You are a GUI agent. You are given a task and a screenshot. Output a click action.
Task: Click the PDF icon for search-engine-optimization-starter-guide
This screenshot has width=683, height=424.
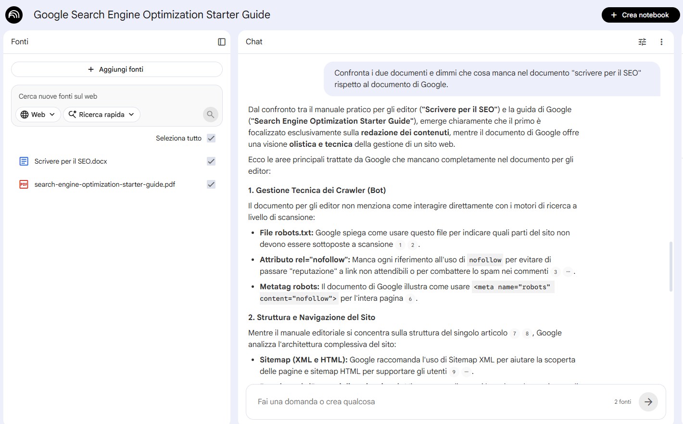[x=24, y=184]
